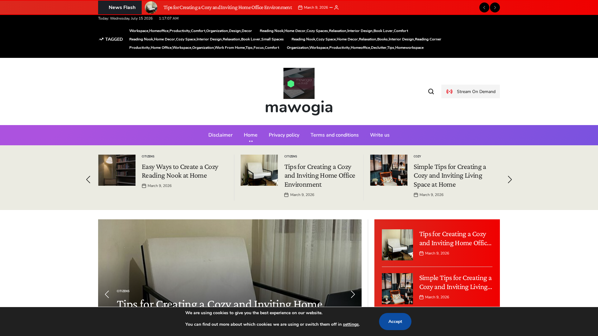Click the Stream On Demand button
The height and width of the screenshot is (336, 598).
(x=470, y=91)
